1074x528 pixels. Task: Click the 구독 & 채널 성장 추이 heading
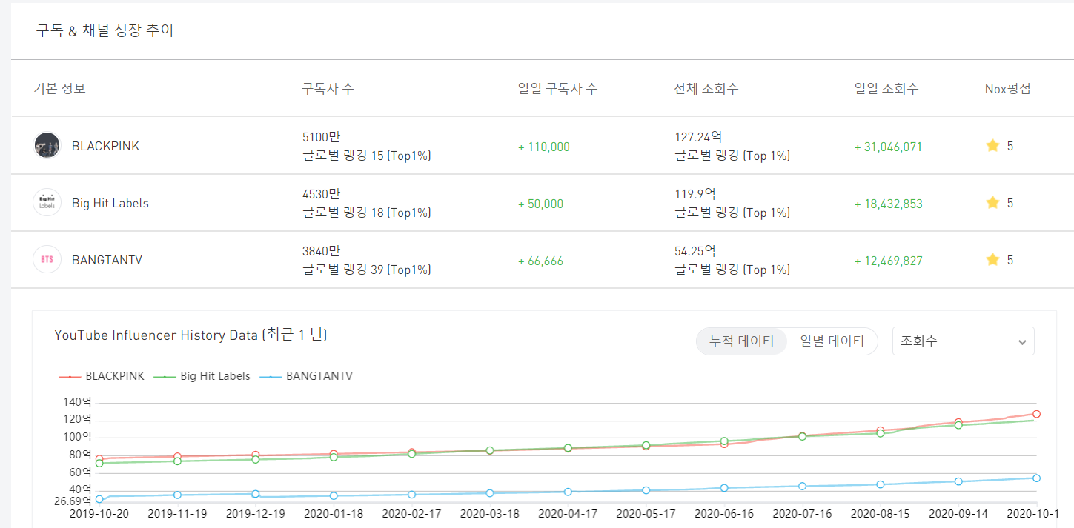105,30
